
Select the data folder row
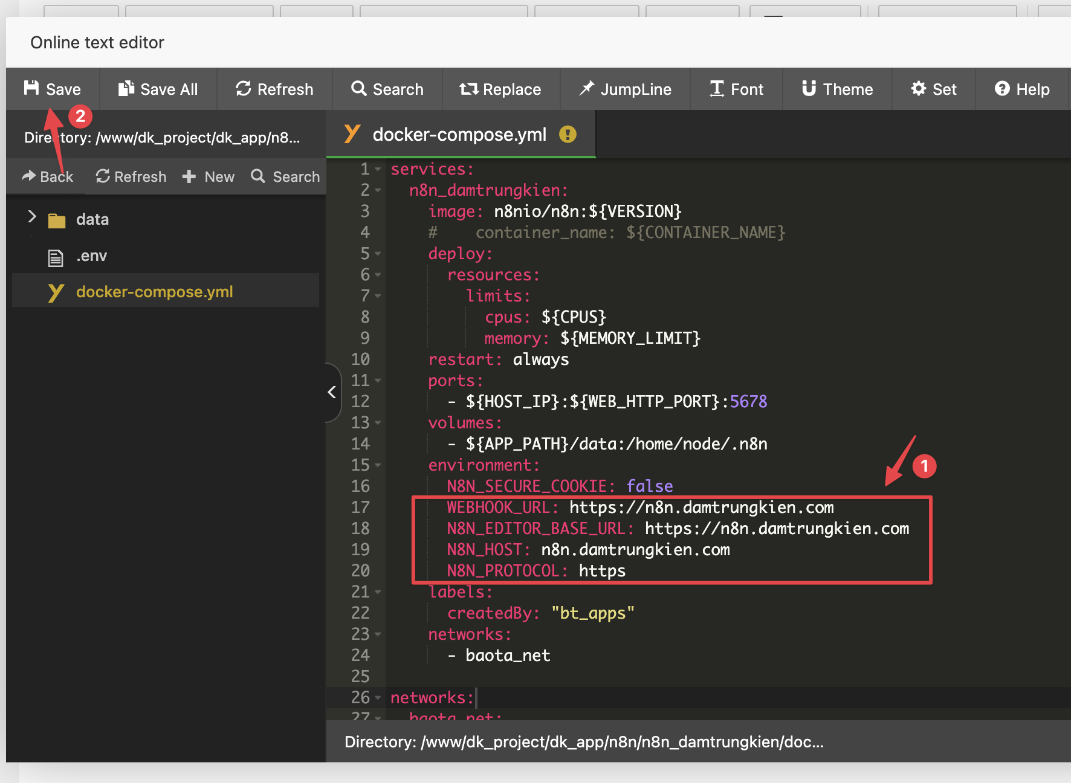[166, 219]
